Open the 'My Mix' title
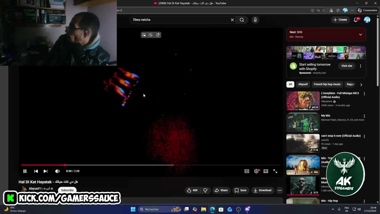The width and height of the screenshot is (380, 214). point(326,116)
